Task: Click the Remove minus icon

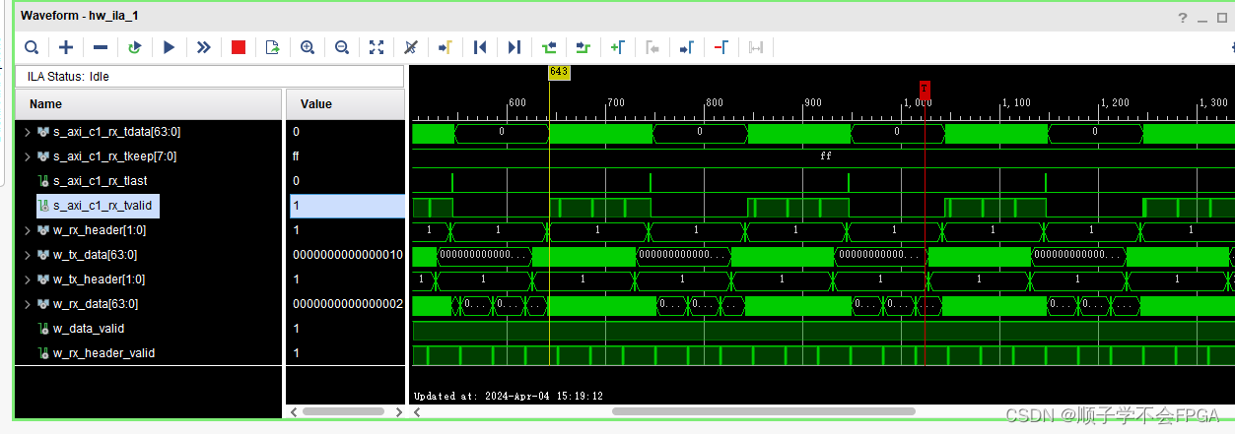Action: 101,46
